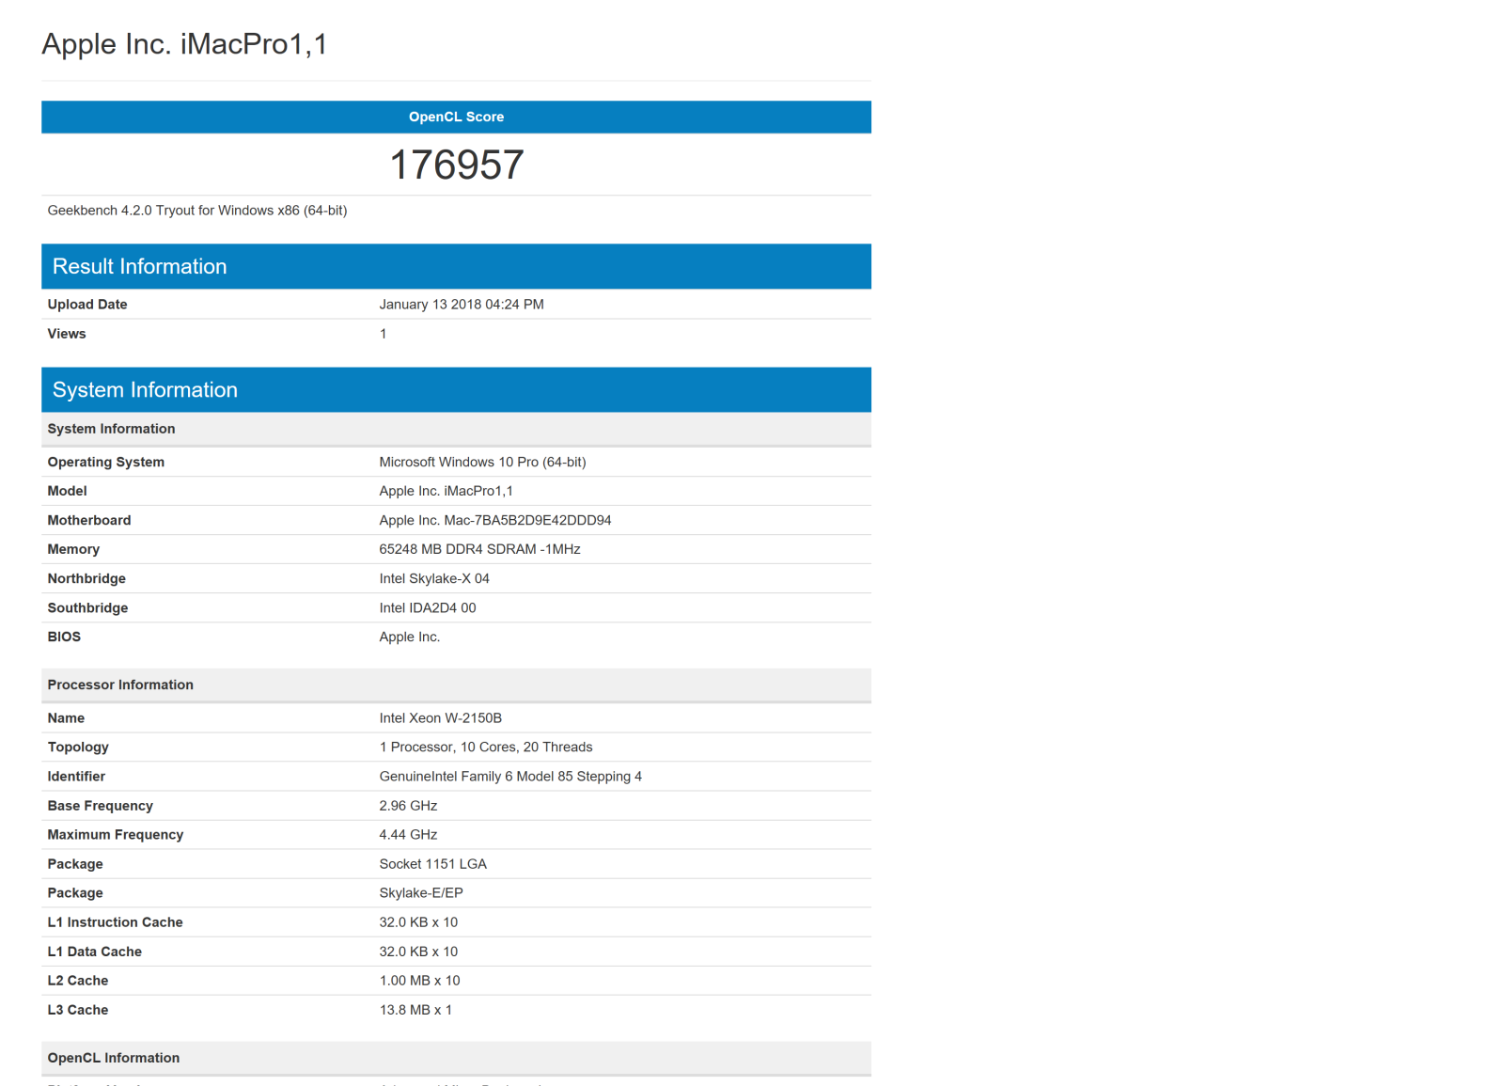The image size is (1504, 1086).
Task: Click the 'Socket 1151 LGA' value
Action: pos(433,864)
